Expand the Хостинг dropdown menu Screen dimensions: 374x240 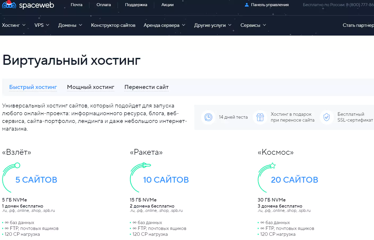pos(14,25)
